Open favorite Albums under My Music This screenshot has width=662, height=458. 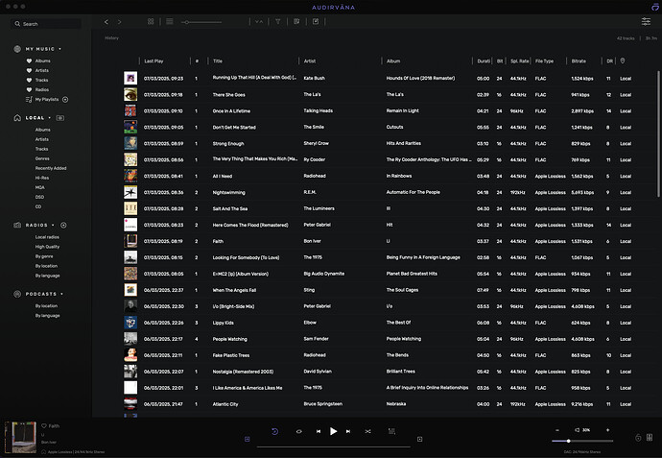pos(42,60)
